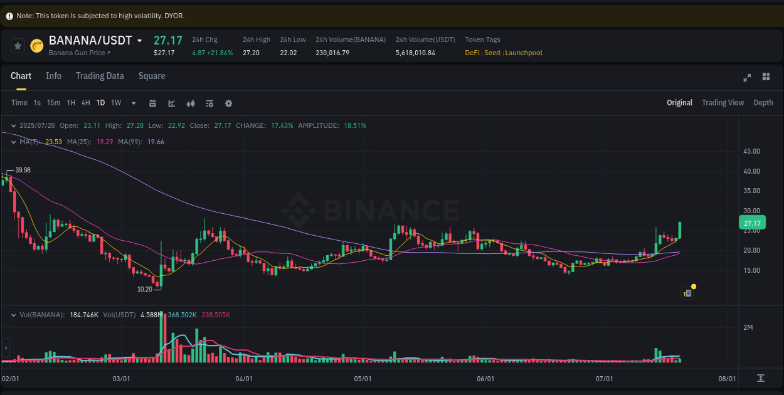Open the chart settings gear icon
784x395 pixels.
point(228,103)
